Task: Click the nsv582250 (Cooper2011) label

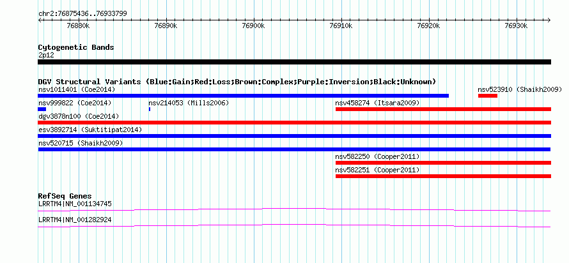Action: 377,156
